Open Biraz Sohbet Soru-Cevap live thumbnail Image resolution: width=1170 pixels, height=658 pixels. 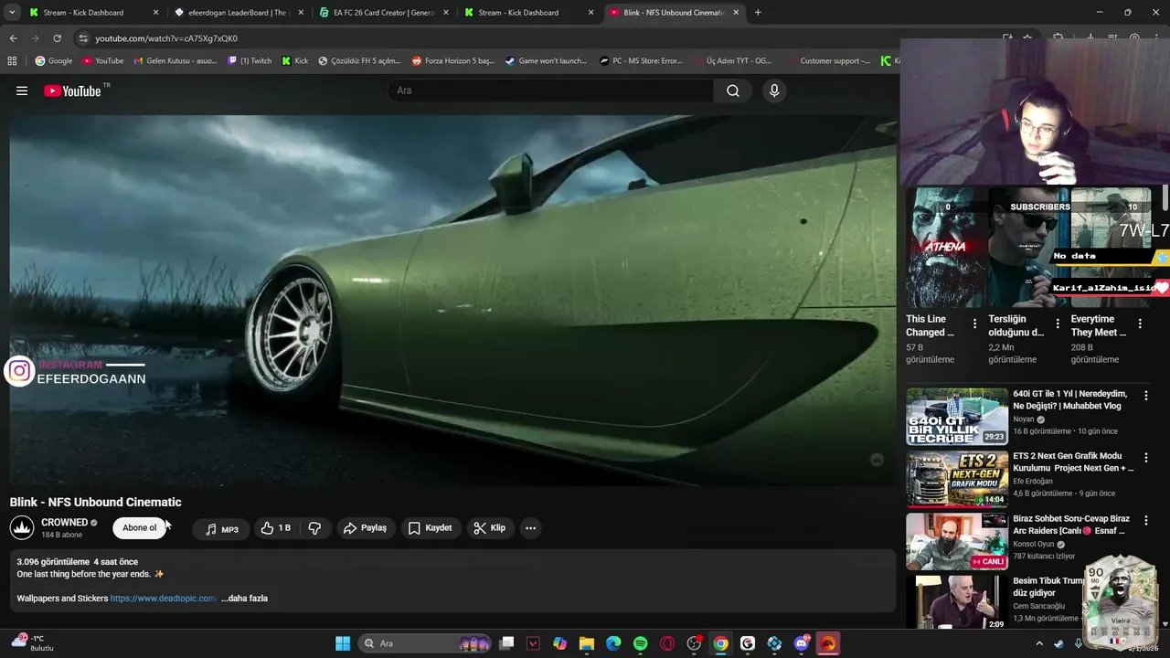(957, 541)
